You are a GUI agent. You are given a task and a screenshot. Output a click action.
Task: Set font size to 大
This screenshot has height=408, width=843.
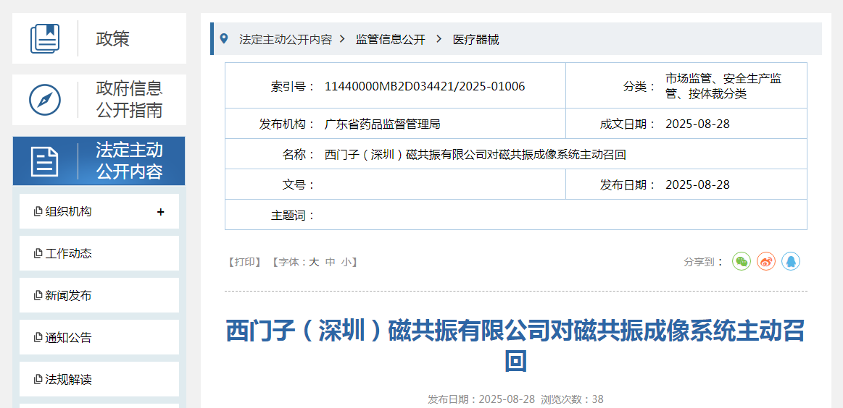[x=314, y=262]
